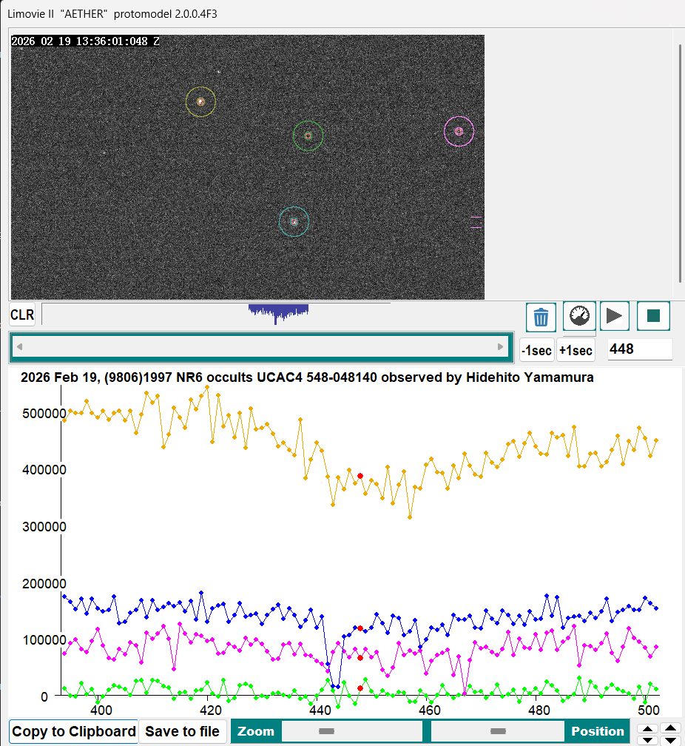Step back with -1sec button

tap(536, 350)
